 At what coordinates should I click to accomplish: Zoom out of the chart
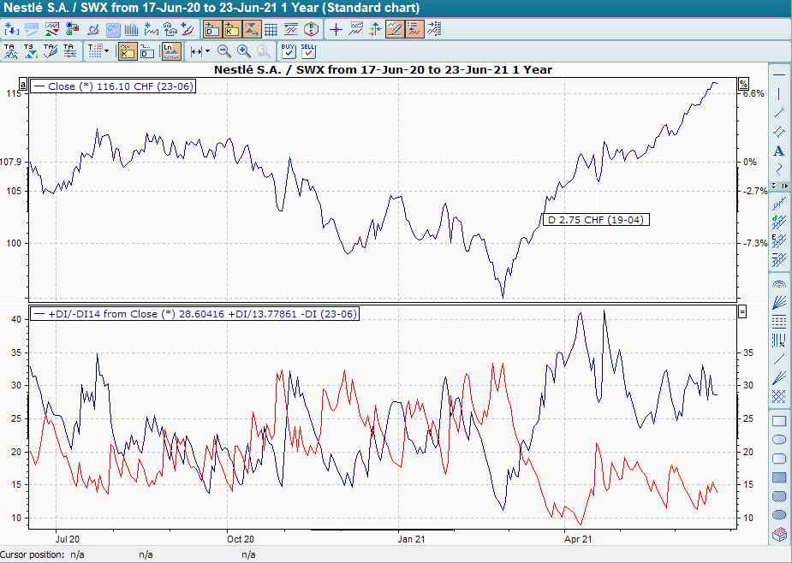223,50
